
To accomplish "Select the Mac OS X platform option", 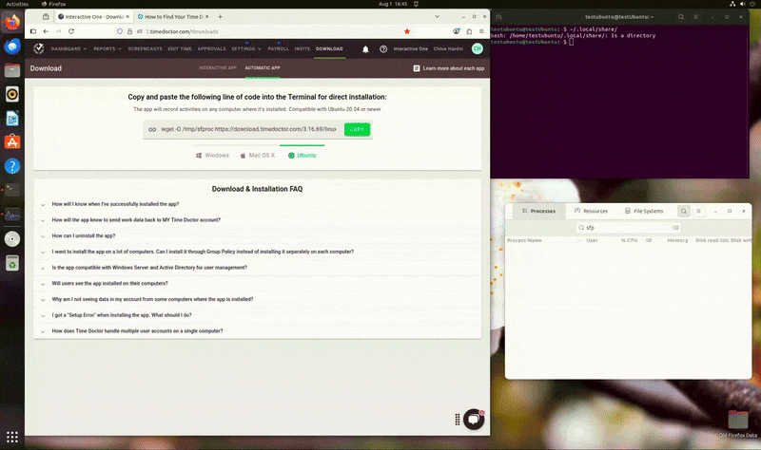I will (x=257, y=156).
